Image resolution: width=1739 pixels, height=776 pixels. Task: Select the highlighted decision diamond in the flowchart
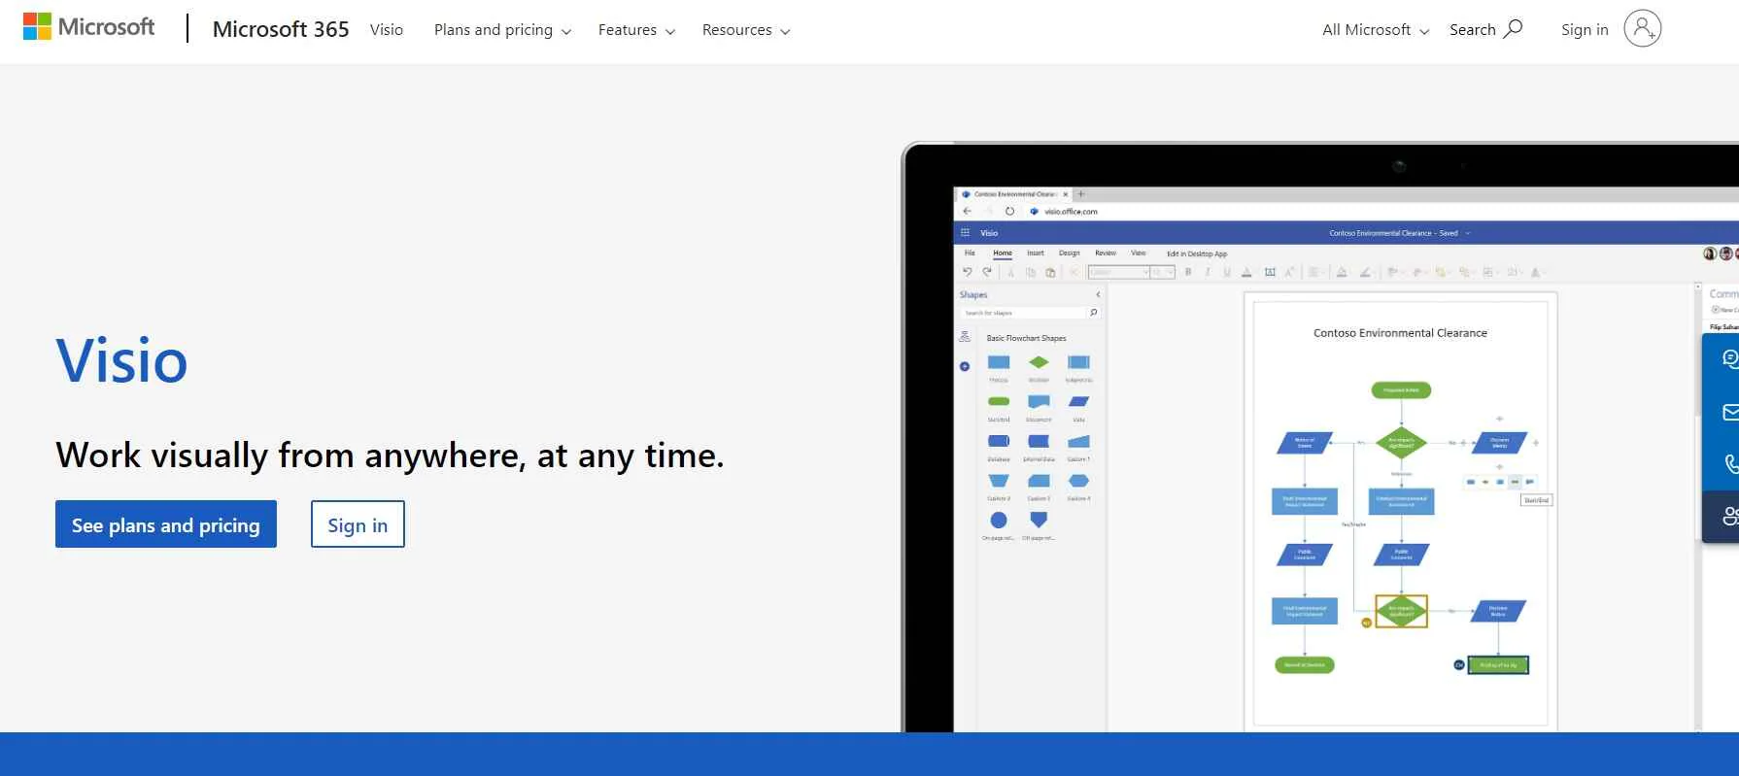[x=1401, y=611]
